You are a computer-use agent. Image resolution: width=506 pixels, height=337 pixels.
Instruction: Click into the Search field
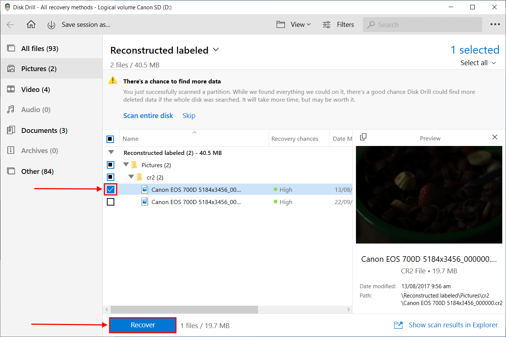pyautogui.click(x=422, y=25)
